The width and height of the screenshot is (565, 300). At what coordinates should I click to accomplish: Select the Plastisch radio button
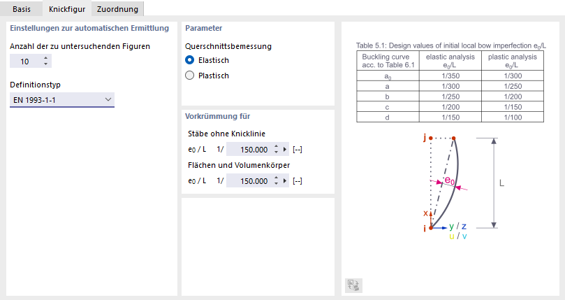[189, 76]
